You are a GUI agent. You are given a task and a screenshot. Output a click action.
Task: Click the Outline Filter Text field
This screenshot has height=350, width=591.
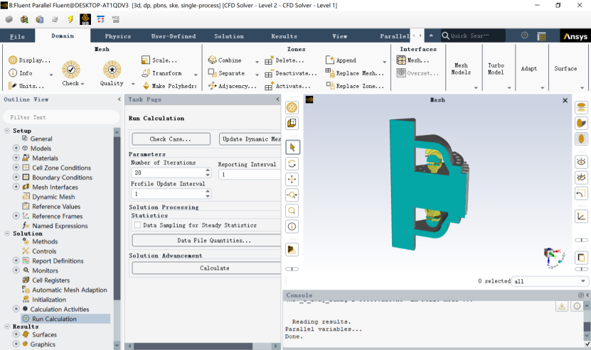[61, 117]
